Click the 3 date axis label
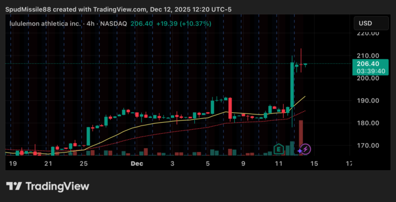Viewport: 396px width, 202px height. click(x=172, y=163)
